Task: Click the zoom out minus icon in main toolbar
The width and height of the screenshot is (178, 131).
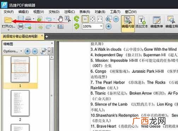Action: click(x=116, y=19)
